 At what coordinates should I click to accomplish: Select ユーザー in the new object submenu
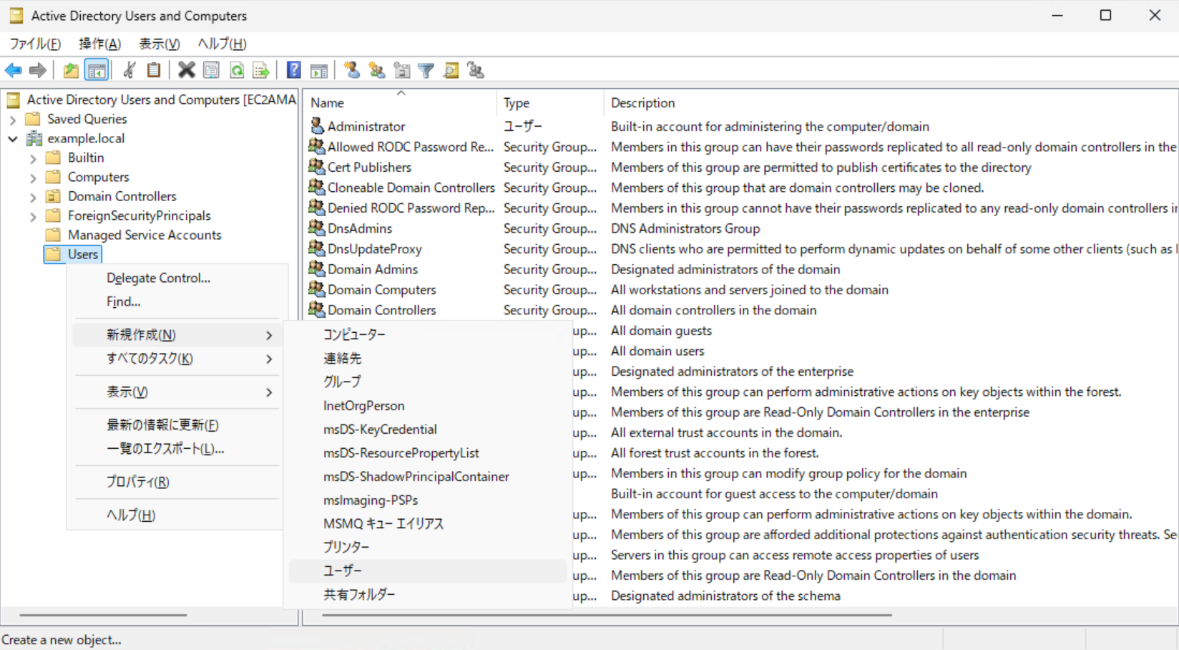coord(343,571)
